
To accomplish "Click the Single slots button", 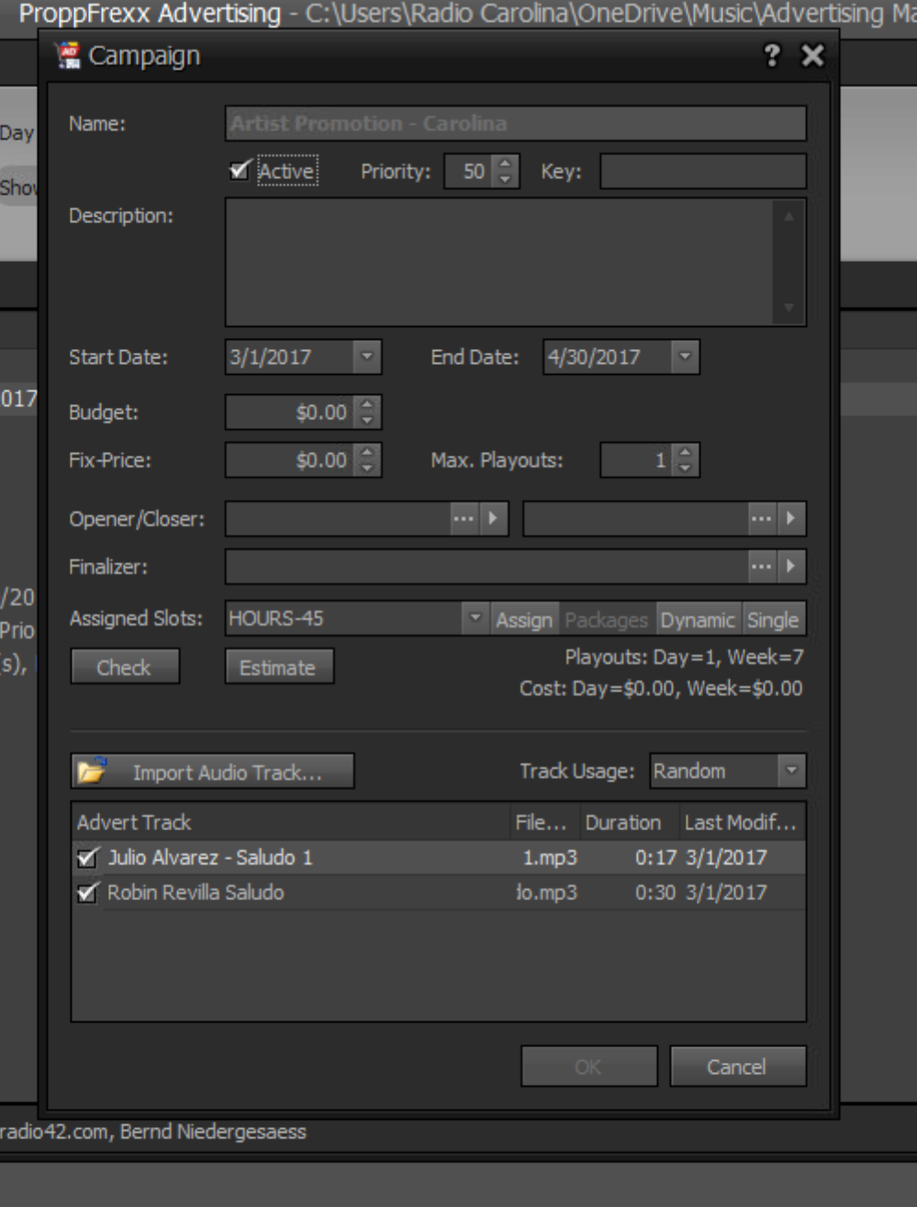I will (773, 620).
